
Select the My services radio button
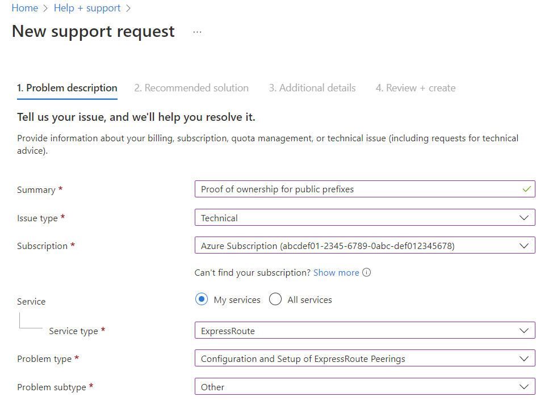coord(202,299)
